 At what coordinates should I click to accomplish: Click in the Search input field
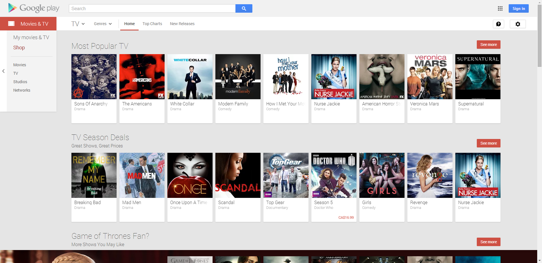[x=152, y=8]
